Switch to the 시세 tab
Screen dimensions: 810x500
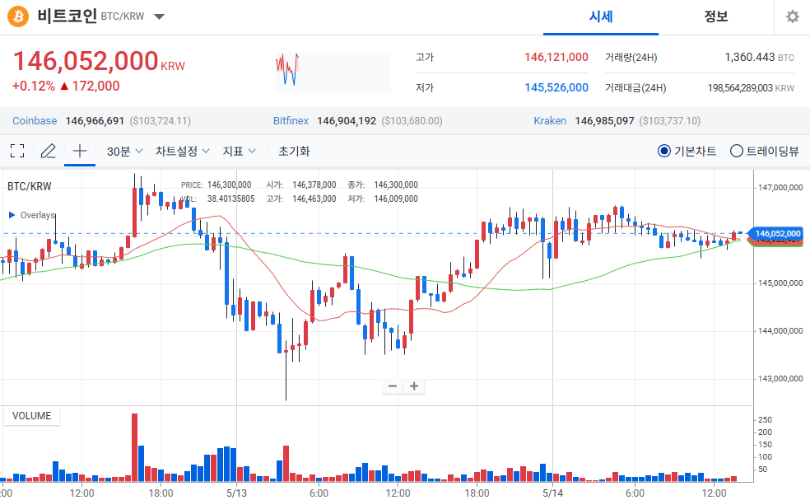click(601, 16)
